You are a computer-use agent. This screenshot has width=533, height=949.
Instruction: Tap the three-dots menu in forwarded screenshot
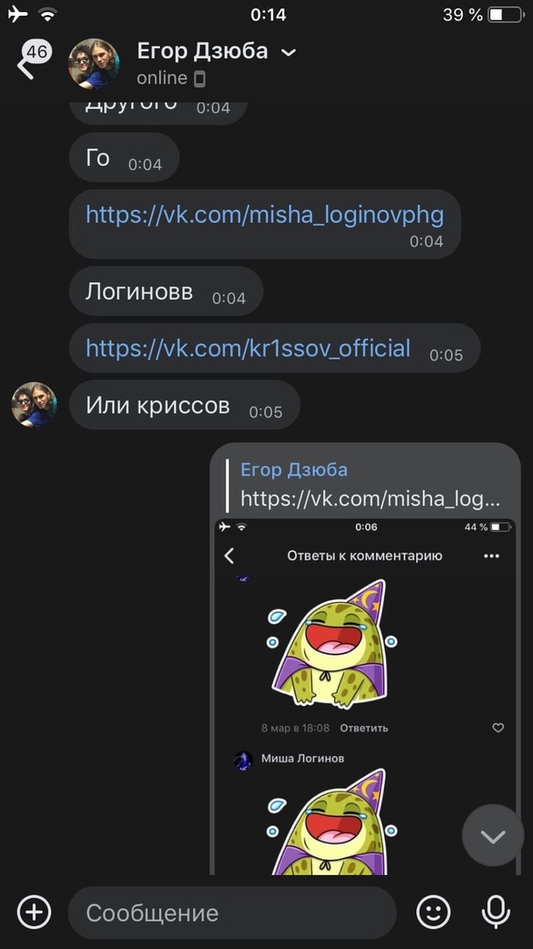pyautogui.click(x=492, y=555)
